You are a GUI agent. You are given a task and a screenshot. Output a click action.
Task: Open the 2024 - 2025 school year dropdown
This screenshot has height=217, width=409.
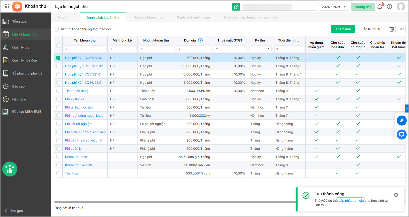click(334, 7)
